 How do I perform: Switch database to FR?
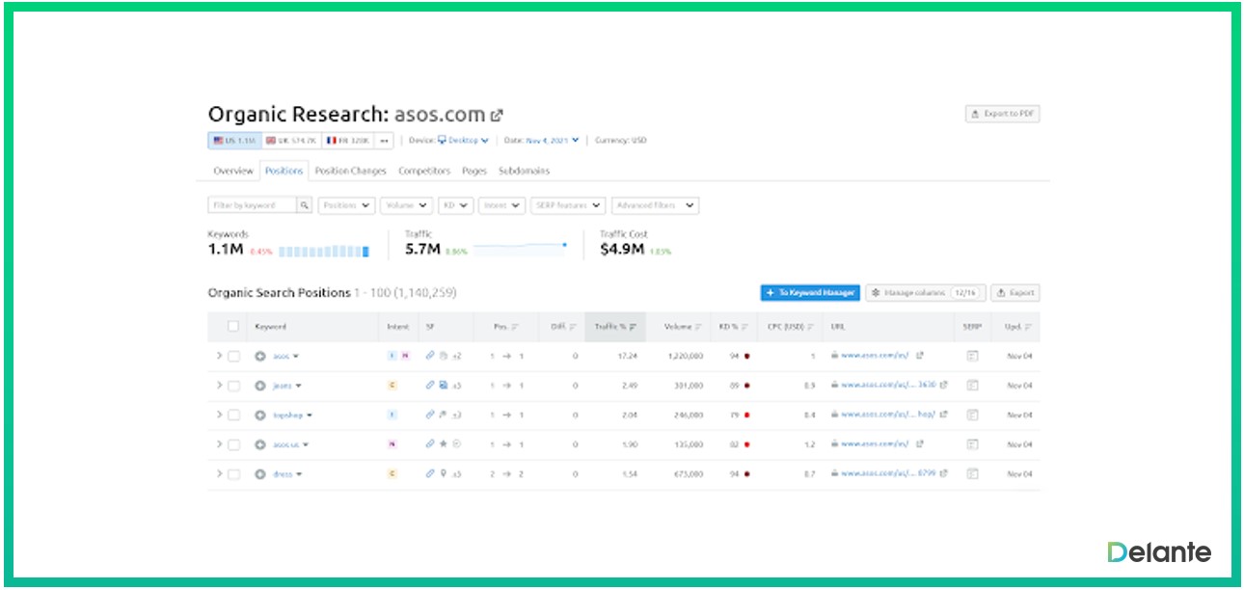click(x=348, y=141)
